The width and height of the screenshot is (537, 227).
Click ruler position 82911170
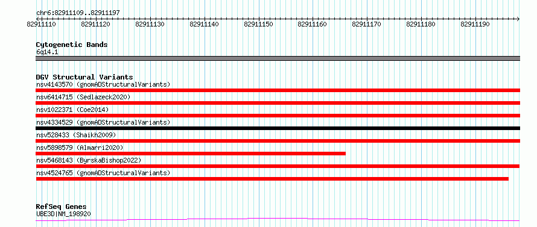pyautogui.click(x=366, y=24)
